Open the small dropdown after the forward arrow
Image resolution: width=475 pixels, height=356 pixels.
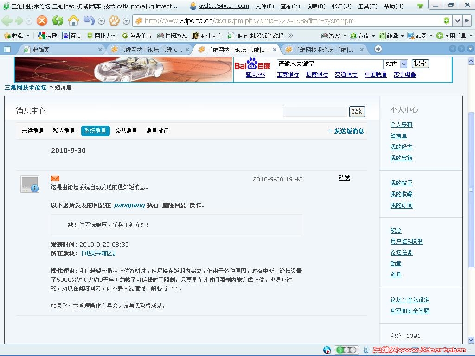[29, 21]
